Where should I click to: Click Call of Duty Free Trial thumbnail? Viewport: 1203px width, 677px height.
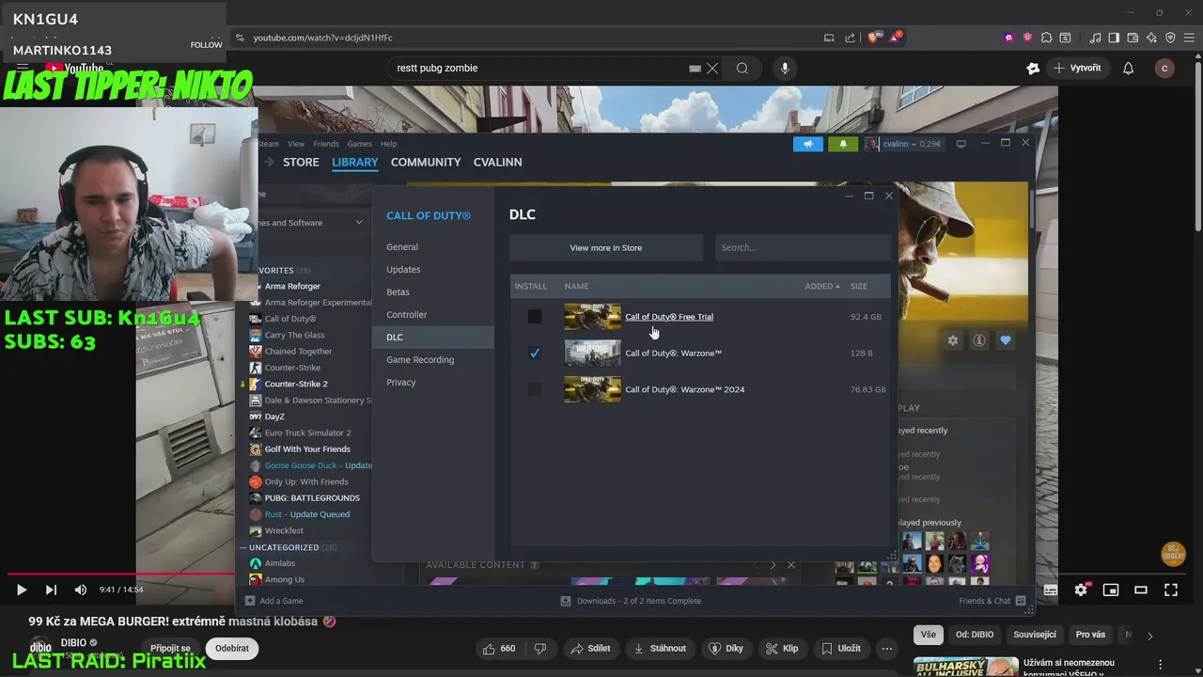[x=592, y=317]
